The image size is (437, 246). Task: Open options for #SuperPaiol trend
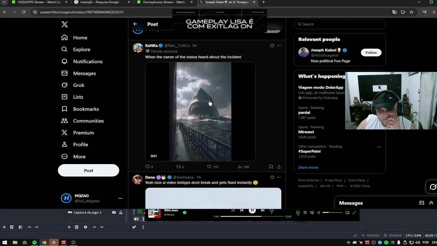tap(379, 147)
